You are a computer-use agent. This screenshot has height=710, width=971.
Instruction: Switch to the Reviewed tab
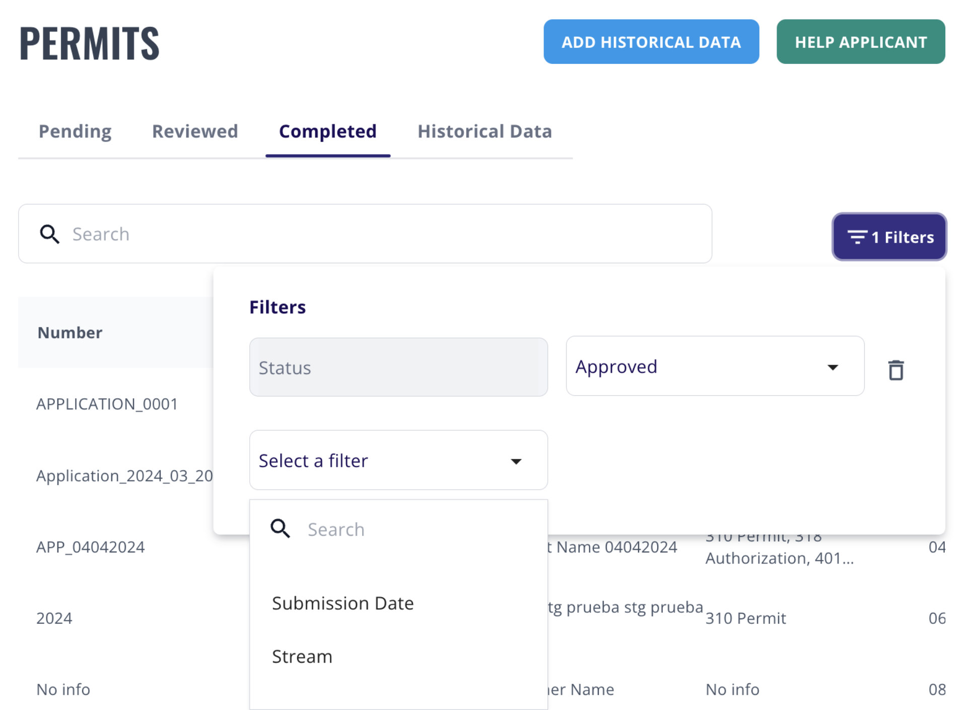[x=195, y=131]
